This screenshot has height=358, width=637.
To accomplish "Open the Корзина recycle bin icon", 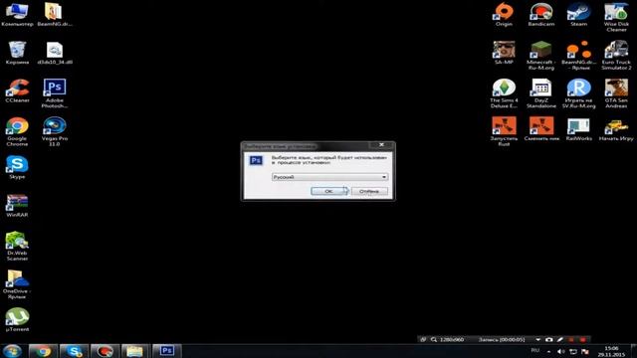I will [17, 53].
